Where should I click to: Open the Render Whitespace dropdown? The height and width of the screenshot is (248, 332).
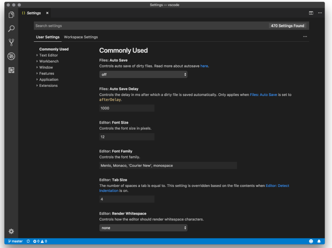(x=143, y=228)
